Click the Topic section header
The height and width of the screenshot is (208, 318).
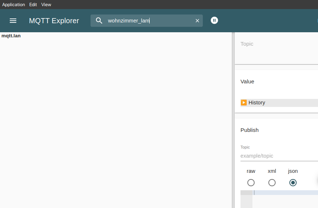247,44
